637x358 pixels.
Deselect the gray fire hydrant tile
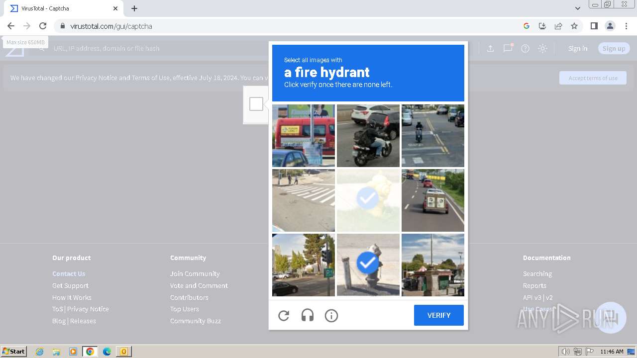pos(368,265)
